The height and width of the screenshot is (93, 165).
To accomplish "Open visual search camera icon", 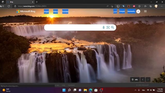I will pyautogui.click(x=108, y=27).
